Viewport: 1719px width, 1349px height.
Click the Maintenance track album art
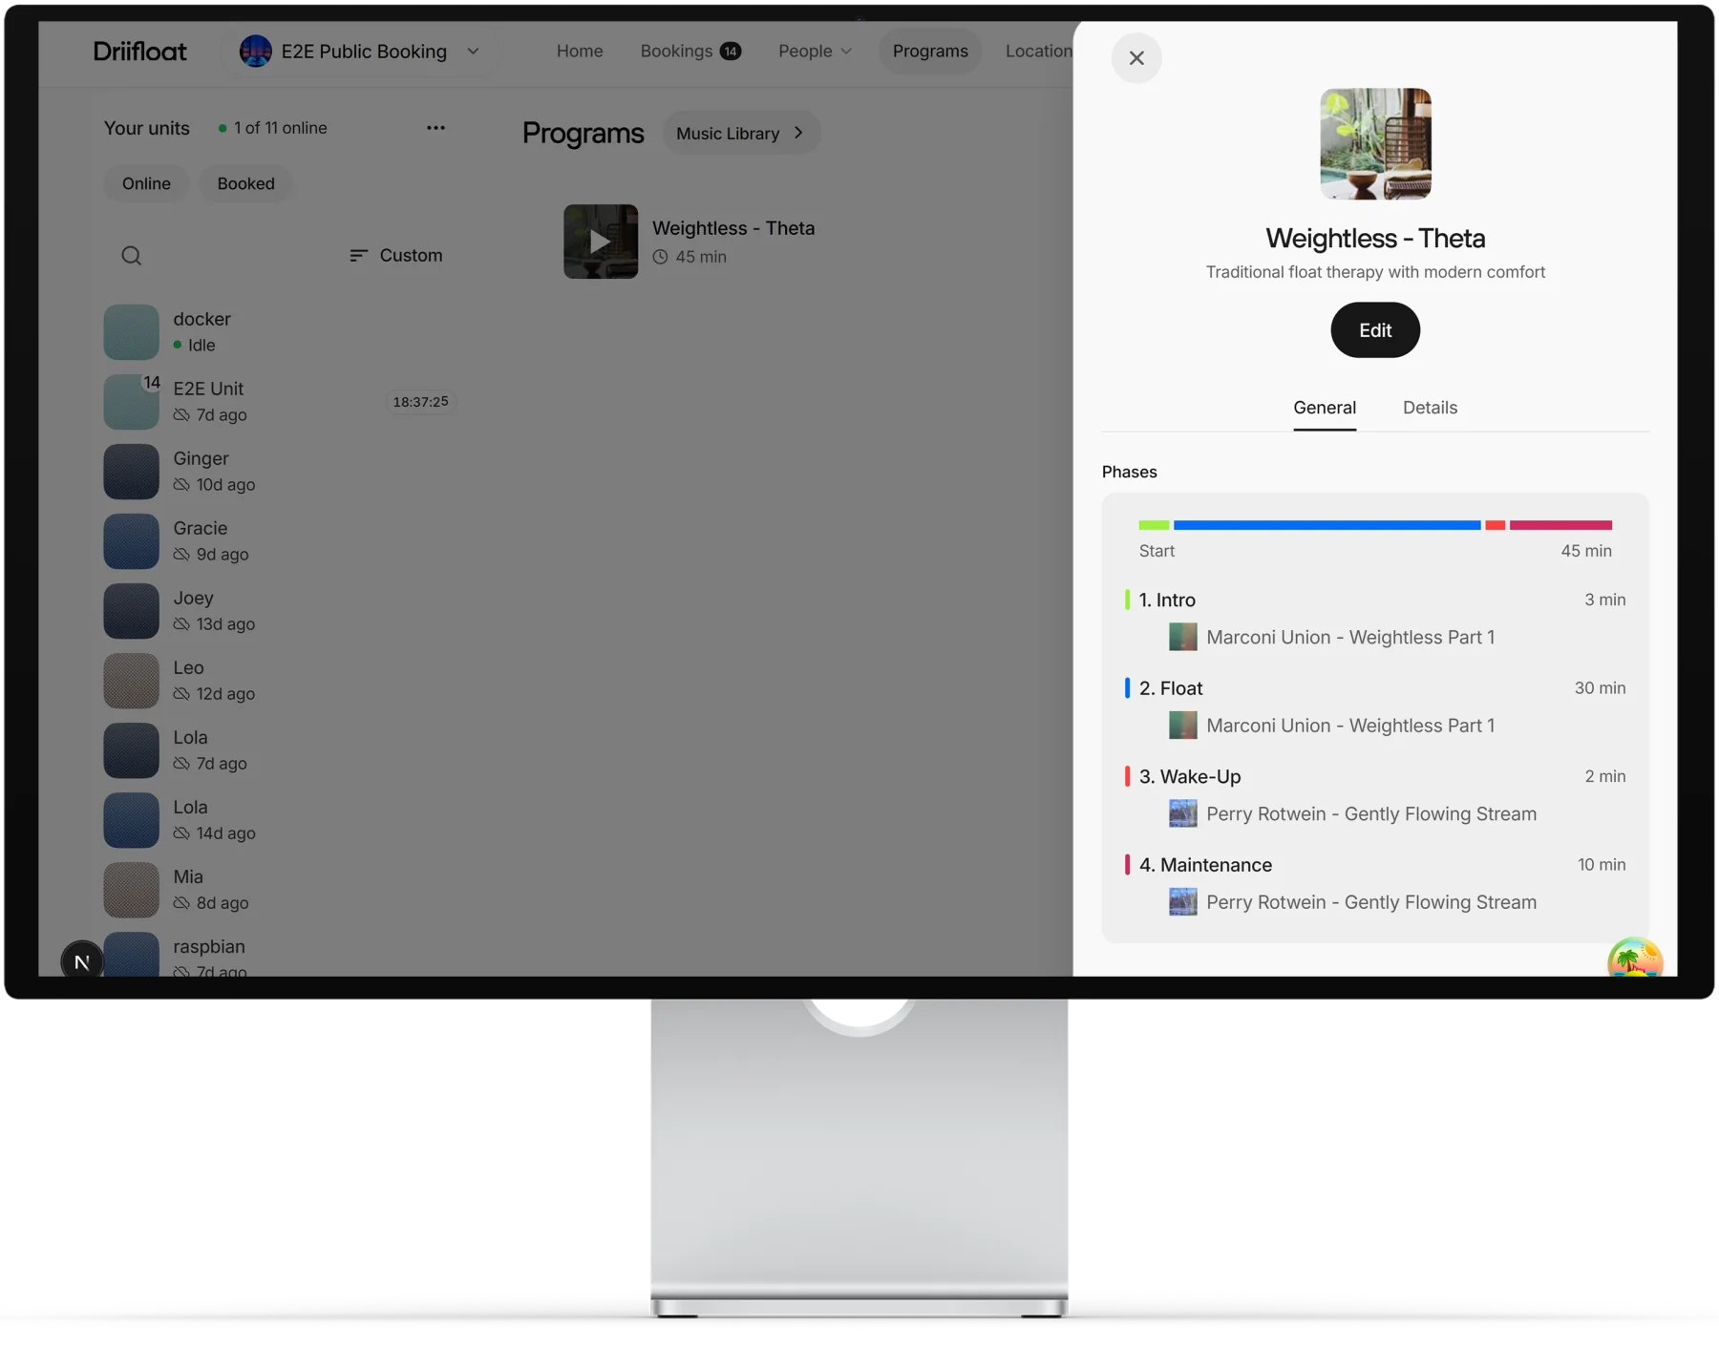pyautogui.click(x=1182, y=902)
